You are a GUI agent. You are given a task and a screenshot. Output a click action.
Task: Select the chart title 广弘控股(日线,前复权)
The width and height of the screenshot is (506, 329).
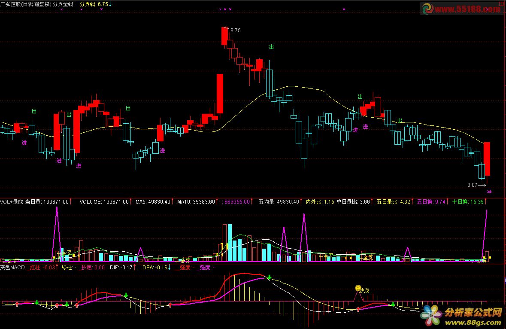pos(26,4)
